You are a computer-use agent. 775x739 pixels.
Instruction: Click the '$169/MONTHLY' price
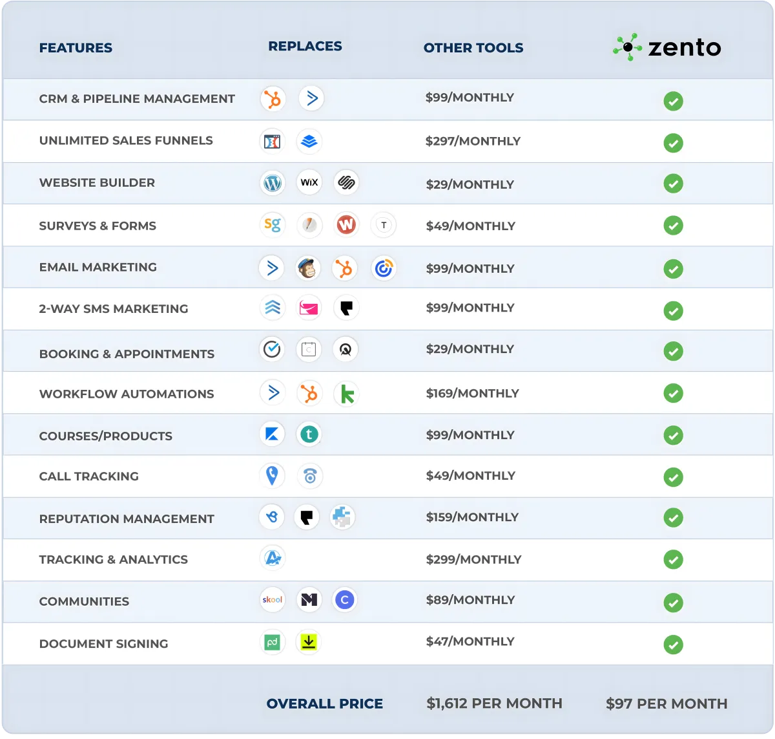(472, 393)
